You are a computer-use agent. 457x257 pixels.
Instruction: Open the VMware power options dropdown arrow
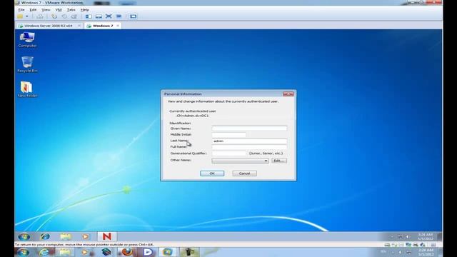coord(27,16)
